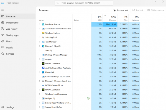Click the Snipping Tool icon
Image resolution: width=166 pixels, height=110 pixels.
[x=43, y=37]
